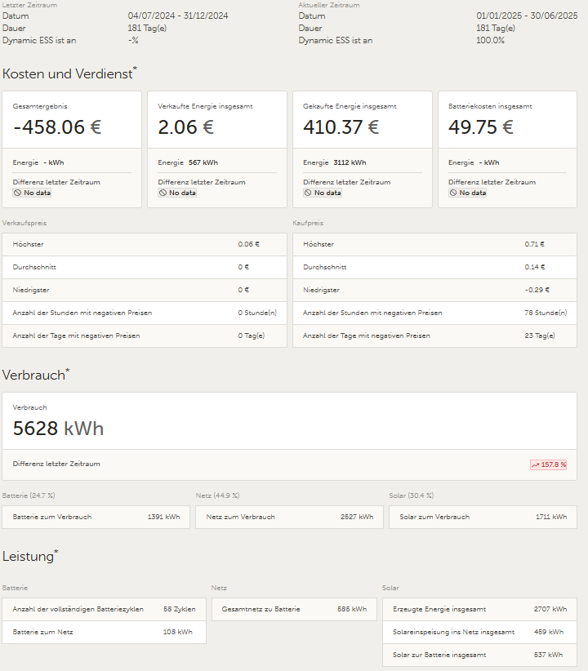The width and height of the screenshot is (588, 671).
Task: Click the Batterie zum Verbrauch row
Action: click(x=96, y=517)
